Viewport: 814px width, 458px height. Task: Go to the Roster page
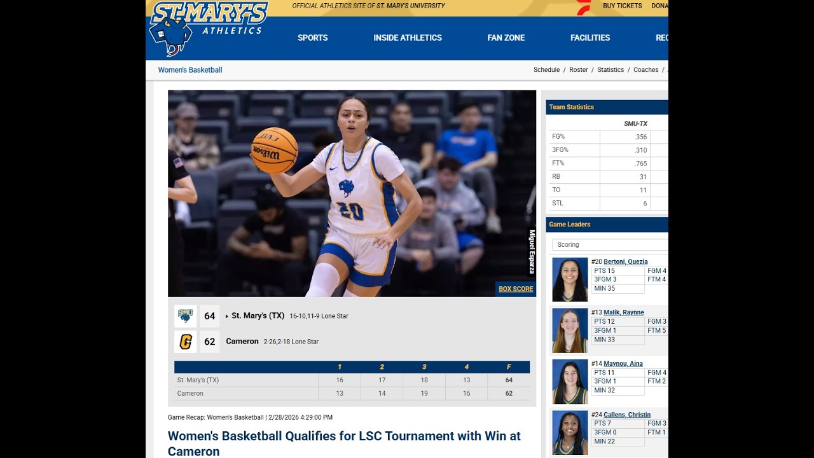pos(579,70)
